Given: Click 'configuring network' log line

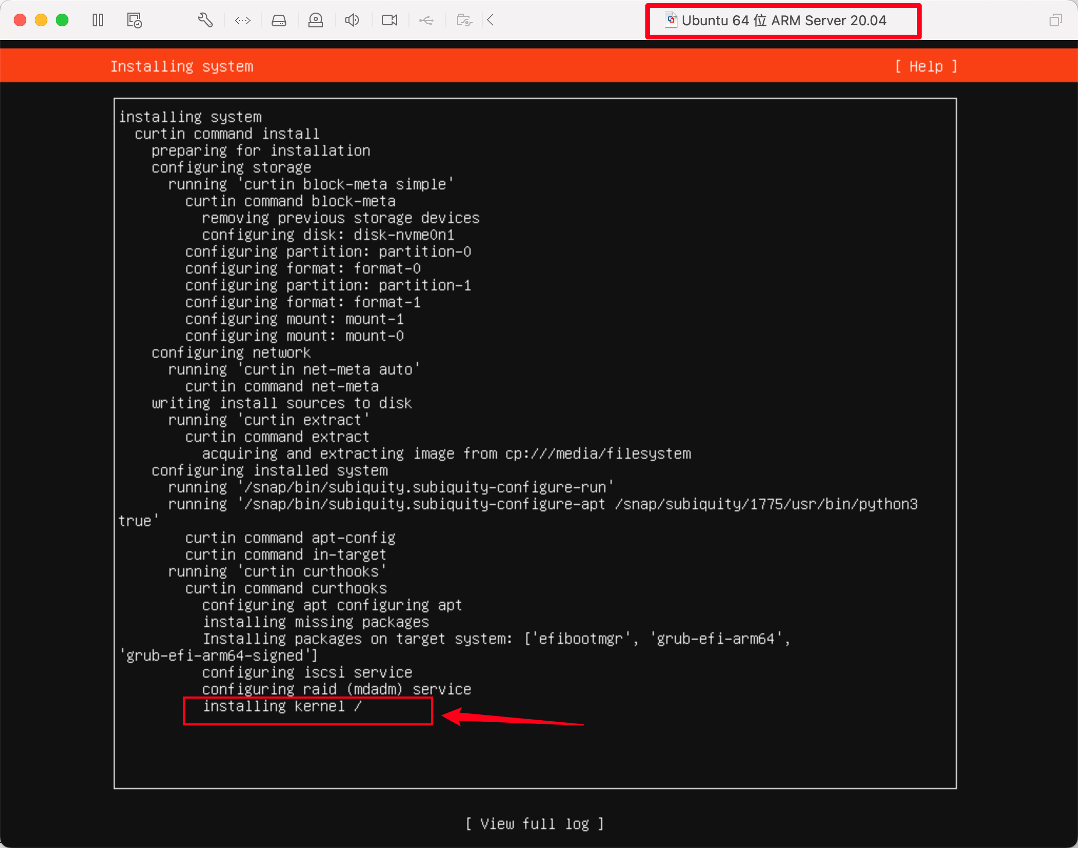Looking at the screenshot, I should click(231, 352).
